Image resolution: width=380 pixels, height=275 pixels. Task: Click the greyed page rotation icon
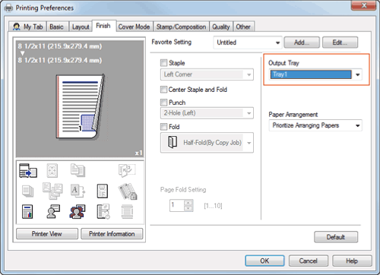(x=127, y=170)
